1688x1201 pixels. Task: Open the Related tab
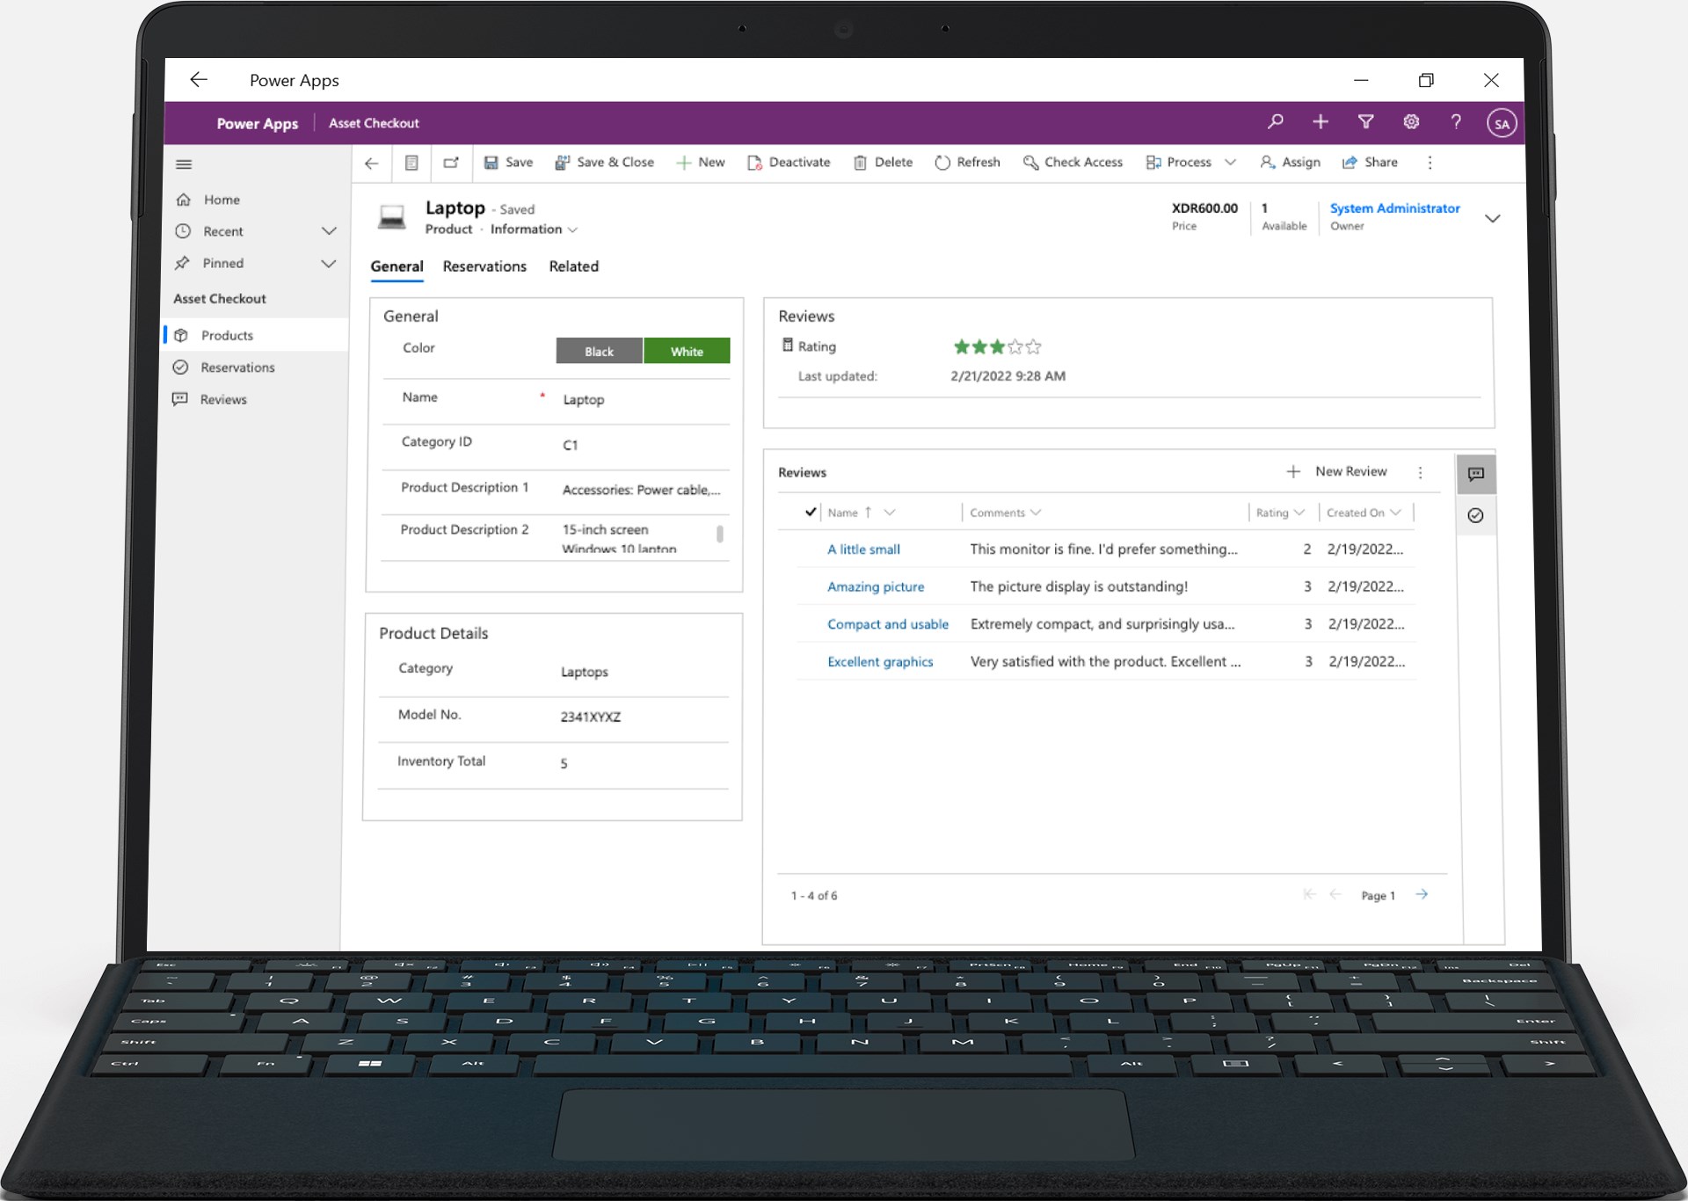coord(573,266)
